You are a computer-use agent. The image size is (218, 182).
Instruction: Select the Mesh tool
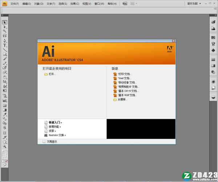pyautogui.click(x=5, y=105)
